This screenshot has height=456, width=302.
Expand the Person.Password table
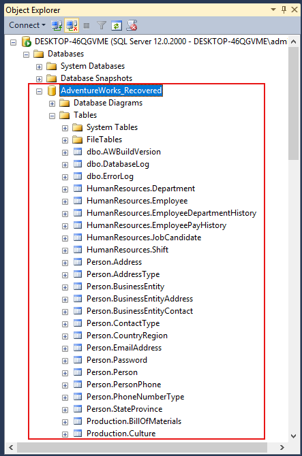click(65, 361)
